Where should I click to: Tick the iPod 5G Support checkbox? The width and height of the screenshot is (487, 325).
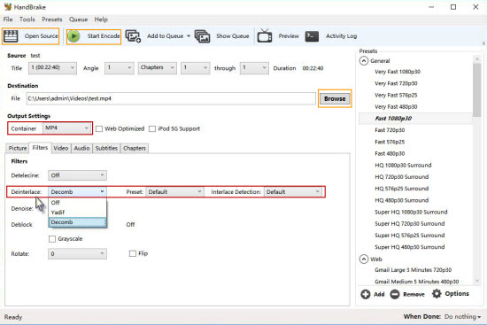coord(152,128)
